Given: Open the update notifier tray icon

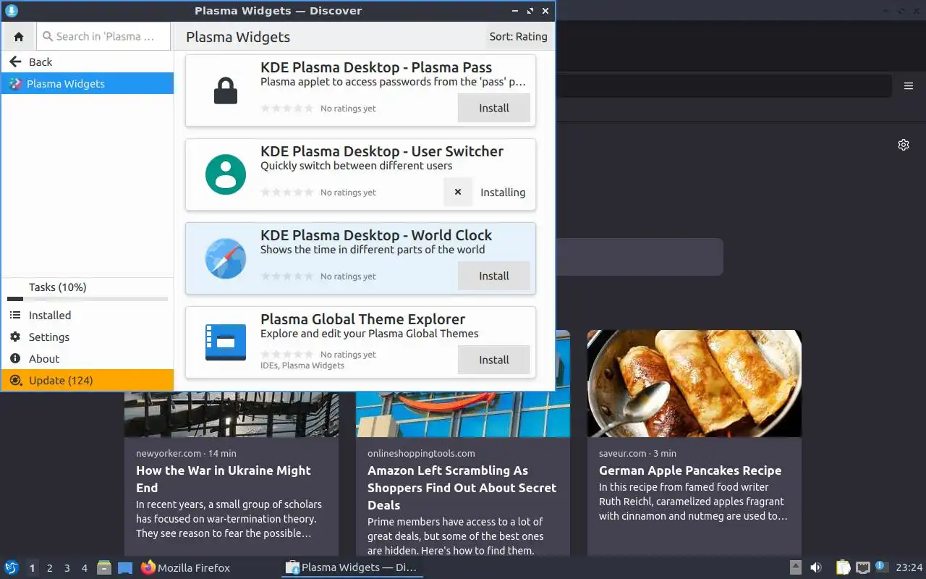Looking at the screenshot, I should click(x=881, y=567).
